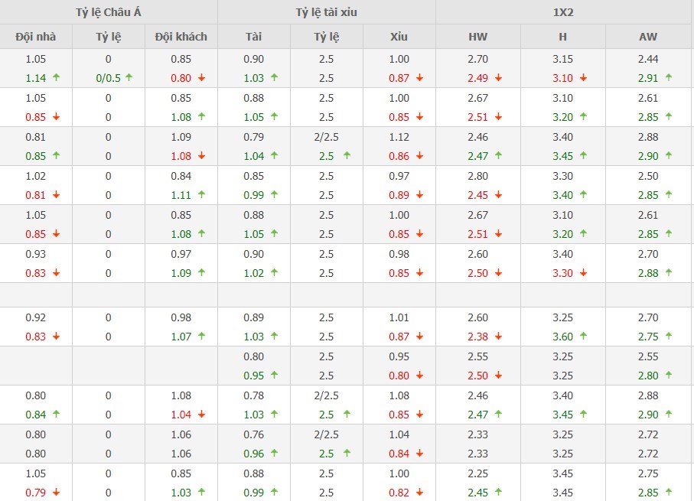Click the green arrow next to 0/0.5

pyautogui.click(x=129, y=77)
